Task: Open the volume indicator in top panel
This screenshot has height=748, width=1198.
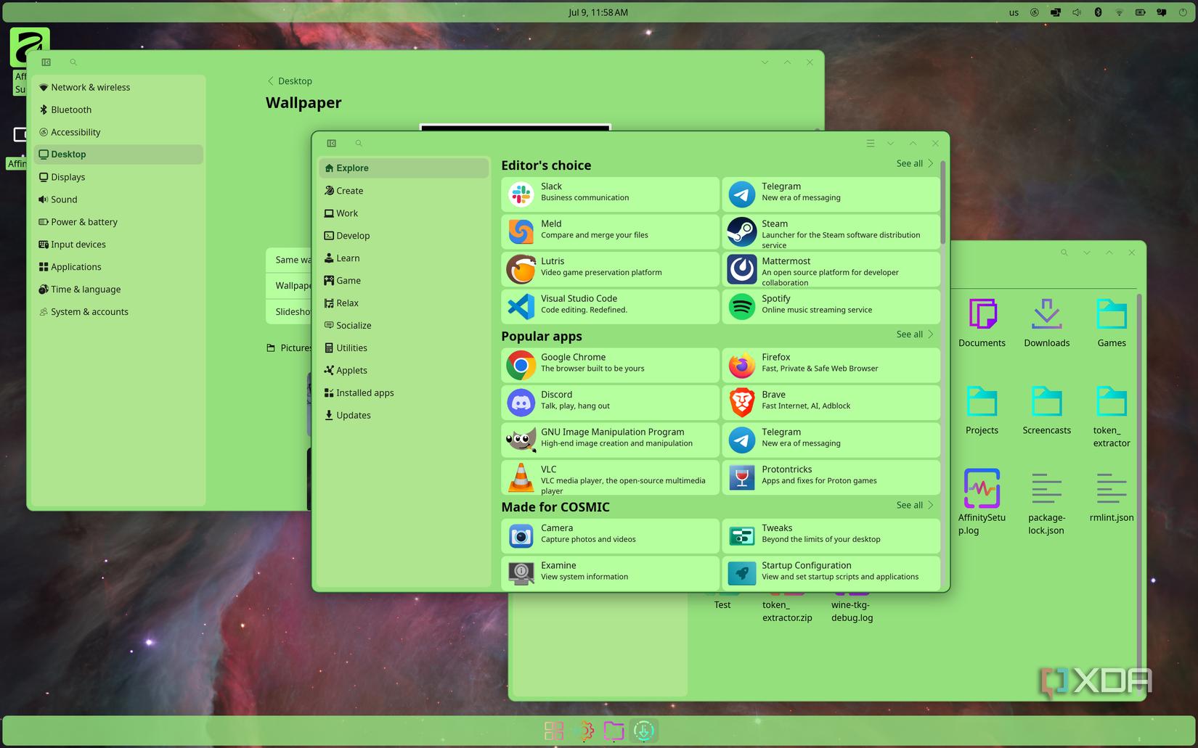Action: (x=1077, y=12)
